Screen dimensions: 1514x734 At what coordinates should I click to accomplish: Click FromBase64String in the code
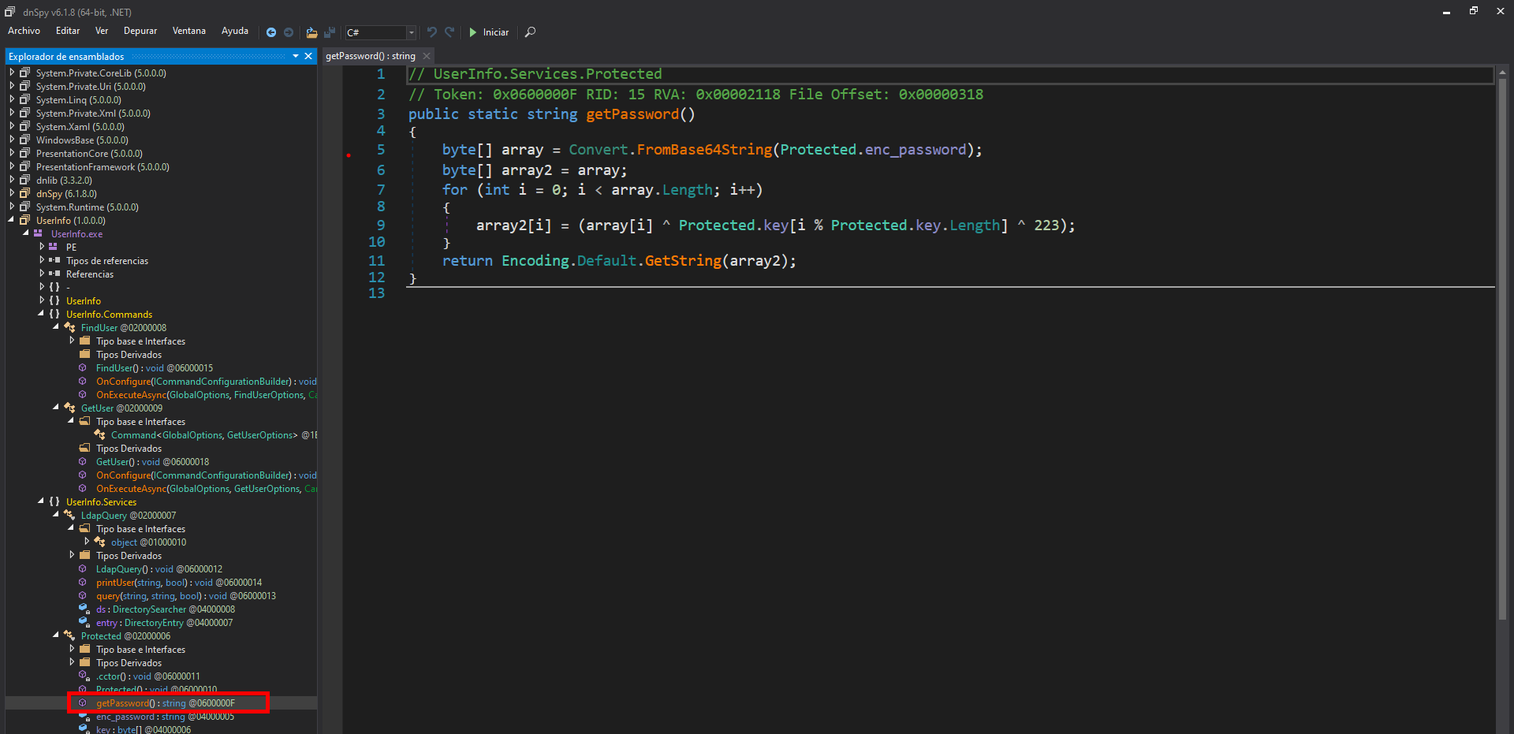click(704, 150)
